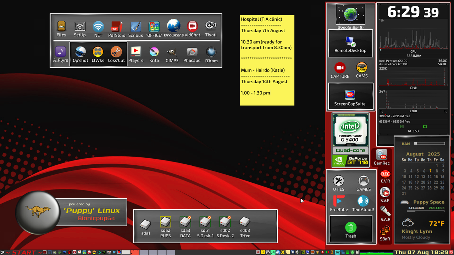Open the CAMS icon
Screen dimensions: 454x255
pos(362,68)
